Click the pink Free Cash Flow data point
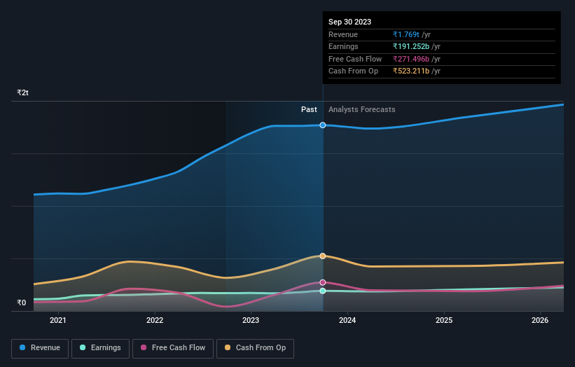 tap(323, 282)
